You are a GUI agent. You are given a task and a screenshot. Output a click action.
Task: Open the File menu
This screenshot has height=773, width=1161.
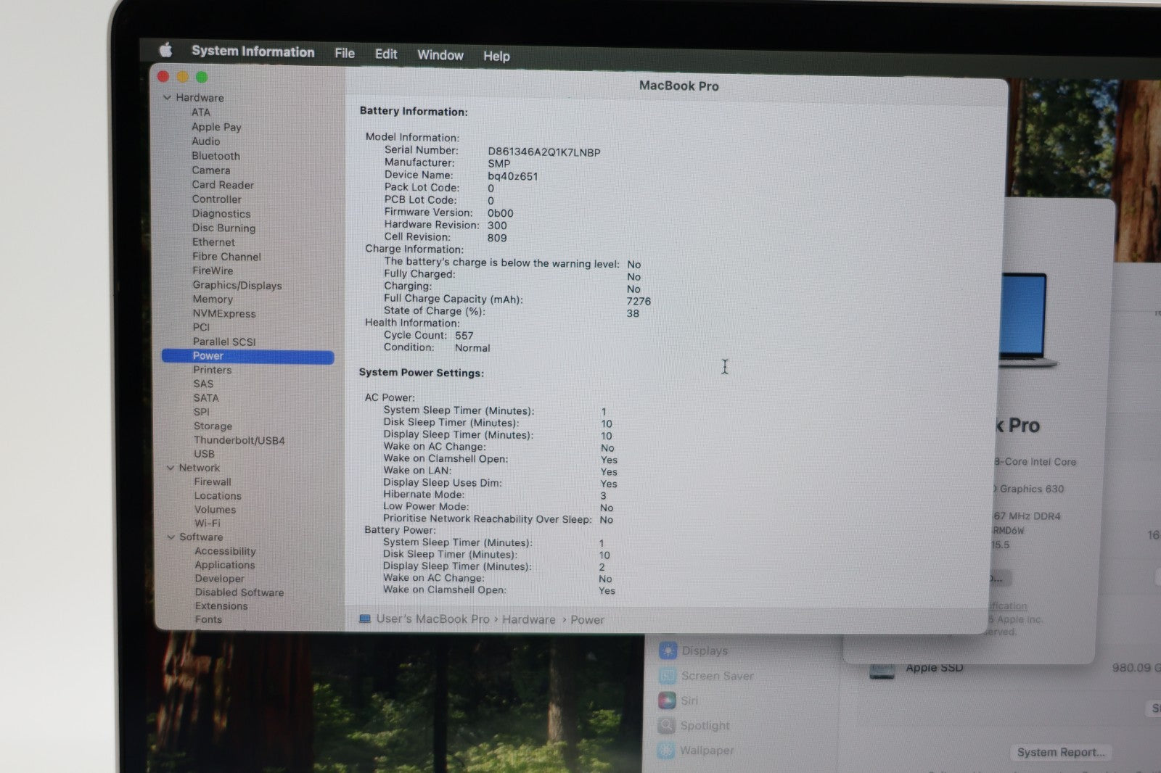pyautogui.click(x=345, y=53)
